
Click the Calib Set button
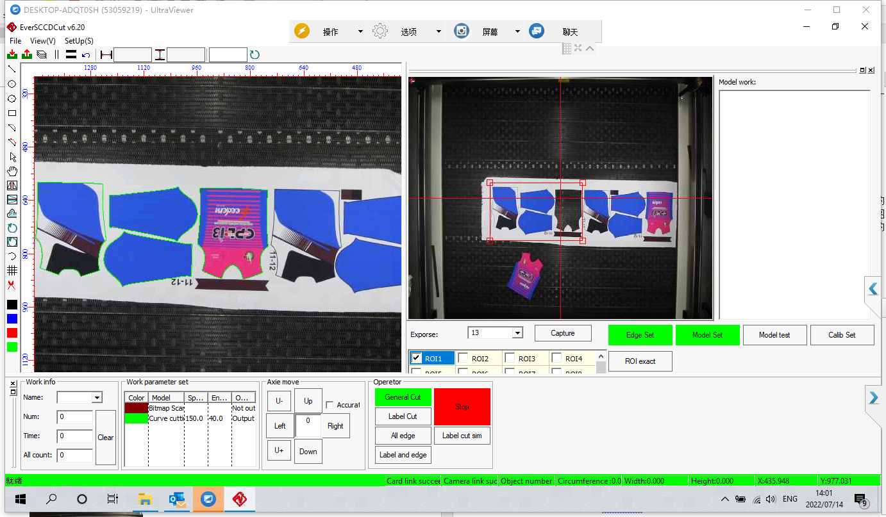pyautogui.click(x=842, y=335)
